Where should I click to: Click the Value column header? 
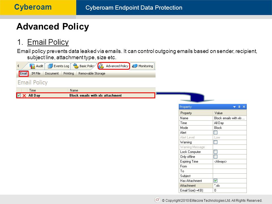pos(230,113)
